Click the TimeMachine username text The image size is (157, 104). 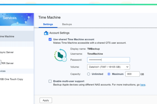(95, 54)
